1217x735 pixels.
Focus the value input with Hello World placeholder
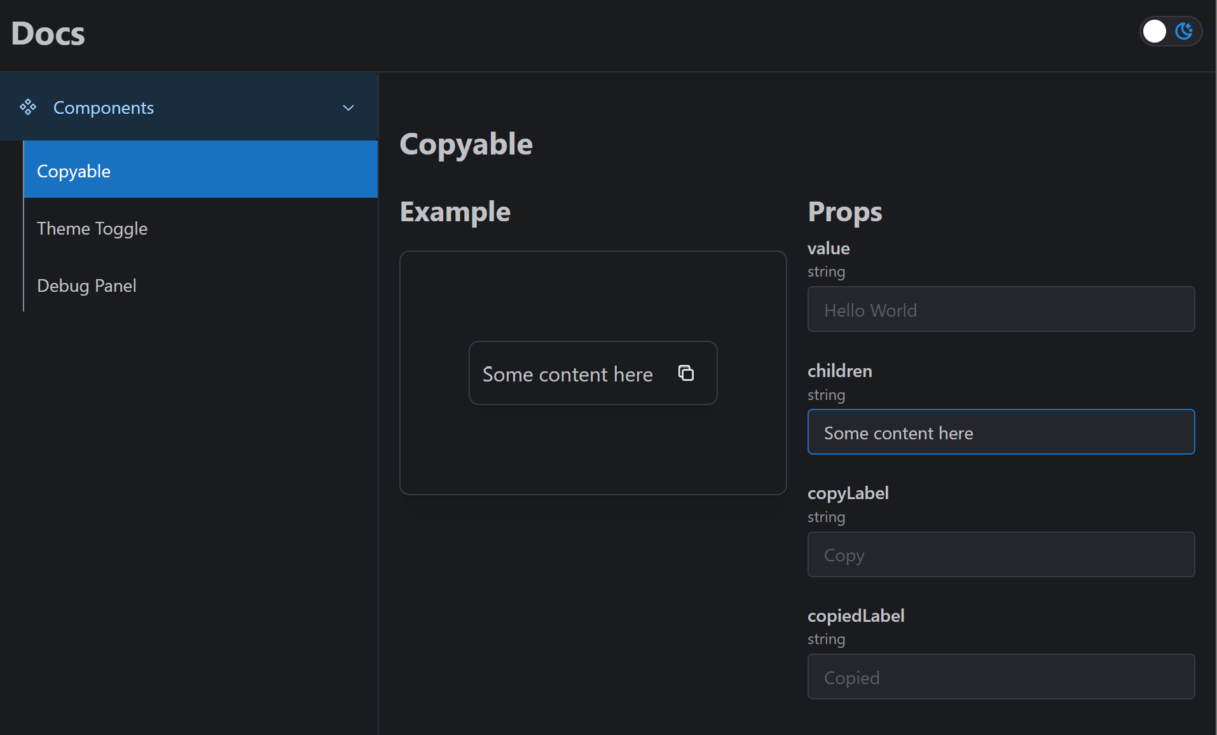(1000, 310)
